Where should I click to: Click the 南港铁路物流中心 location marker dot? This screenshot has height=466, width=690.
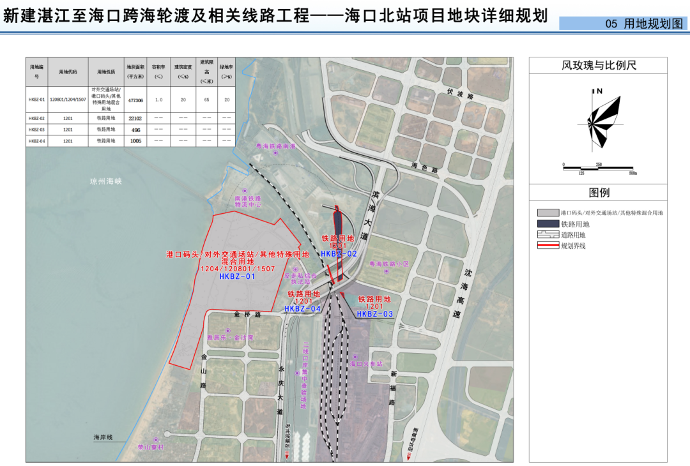(243, 191)
